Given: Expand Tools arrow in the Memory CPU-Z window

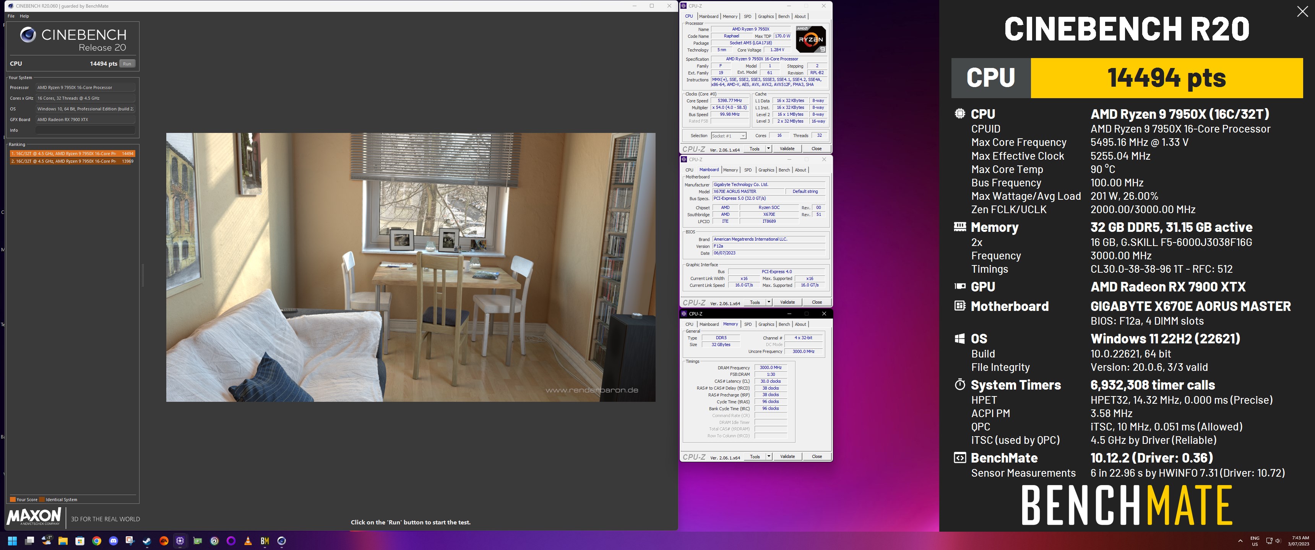Looking at the screenshot, I should point(769,456).
